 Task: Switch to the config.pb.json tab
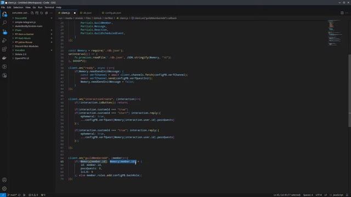(113, 13)
